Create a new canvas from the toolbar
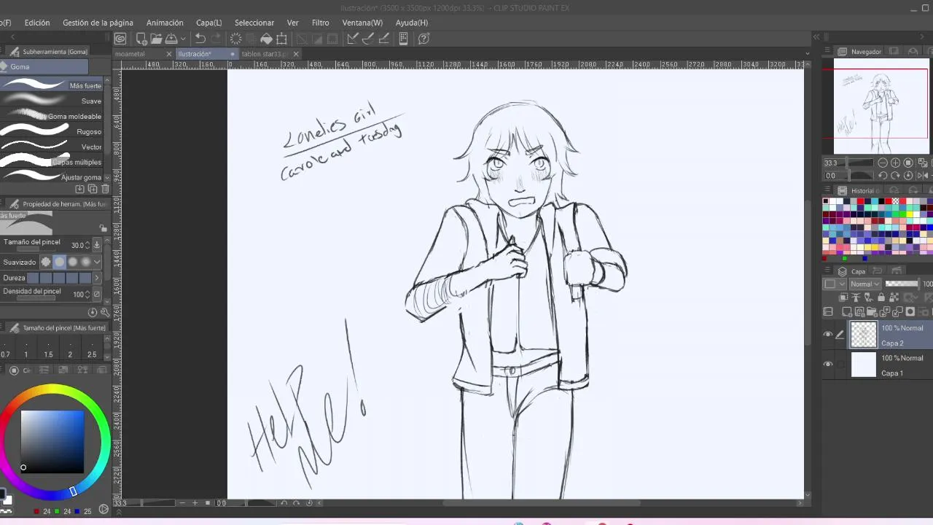The height and width of the screenshot is (525, 933). tap(141, 39)
